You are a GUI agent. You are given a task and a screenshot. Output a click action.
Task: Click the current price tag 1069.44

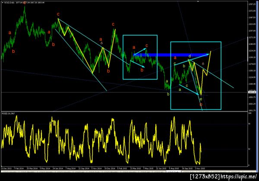pyautogui.click(x=252, y=92)
